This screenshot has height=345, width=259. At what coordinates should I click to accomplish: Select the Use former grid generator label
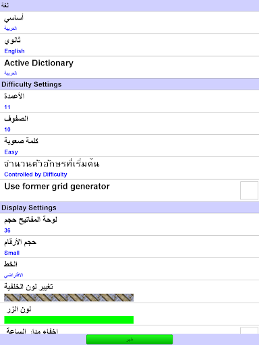[x=57, y=187]
